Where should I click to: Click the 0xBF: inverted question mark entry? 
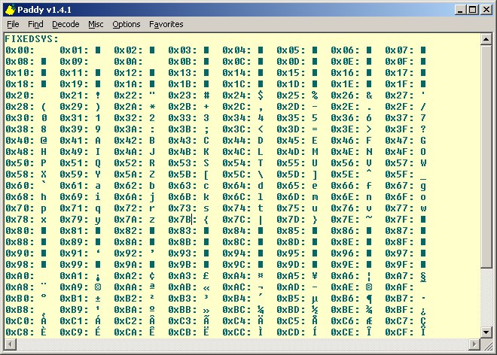[406, 310]
